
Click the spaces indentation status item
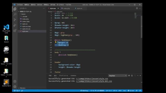click(109, 91)
